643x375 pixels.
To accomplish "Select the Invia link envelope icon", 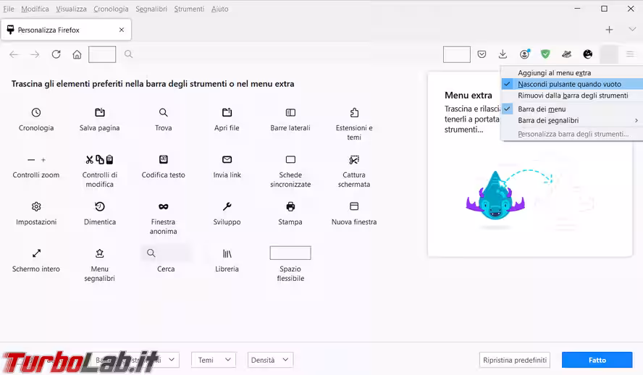I will click(x=227, y=159).
